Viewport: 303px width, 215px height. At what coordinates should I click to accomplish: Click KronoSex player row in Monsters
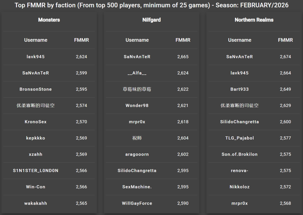pyautogui.click(x=36, y=122)
